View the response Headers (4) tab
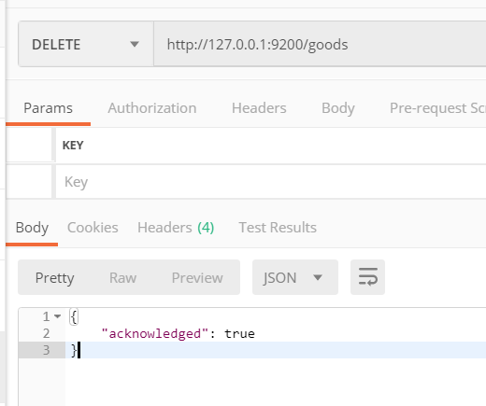 (176, 228)
